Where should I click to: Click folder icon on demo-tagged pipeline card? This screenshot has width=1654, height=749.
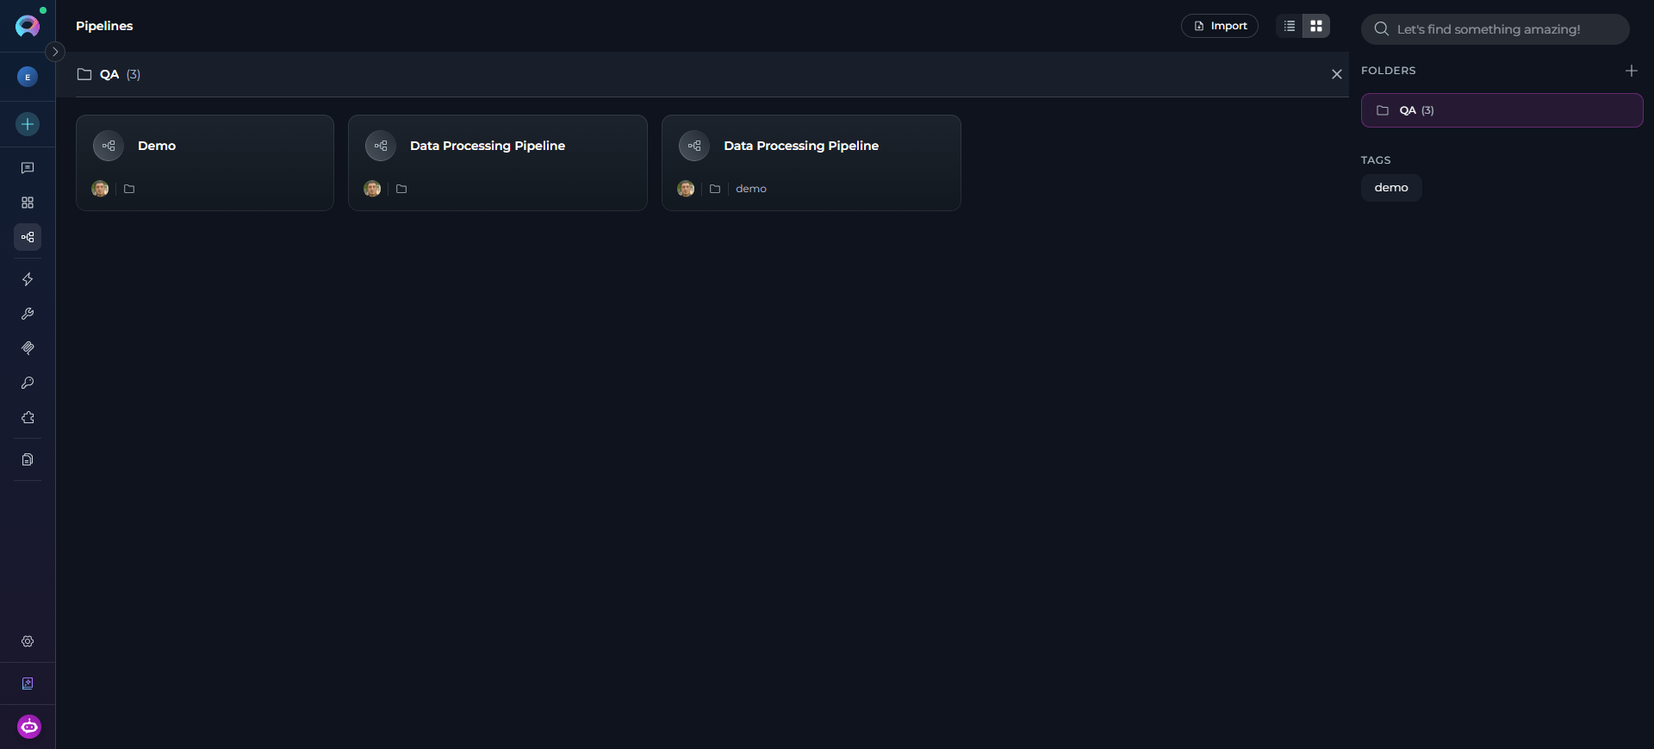tap(715, 189)
